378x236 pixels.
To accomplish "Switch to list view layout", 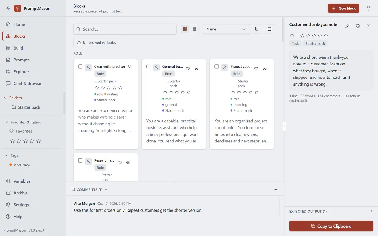I will click(194, 29).
